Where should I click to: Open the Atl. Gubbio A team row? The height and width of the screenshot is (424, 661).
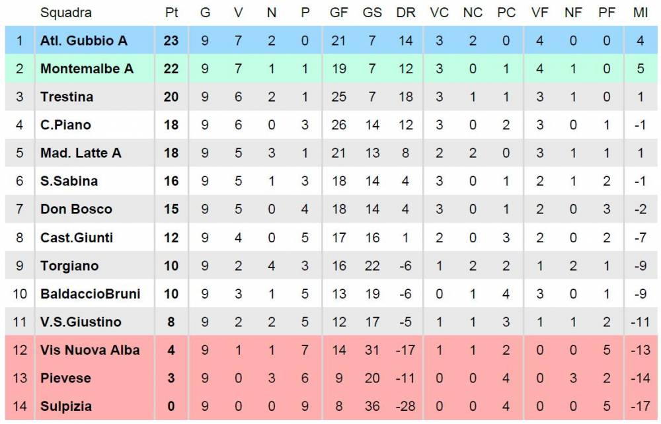pos(331,40)
